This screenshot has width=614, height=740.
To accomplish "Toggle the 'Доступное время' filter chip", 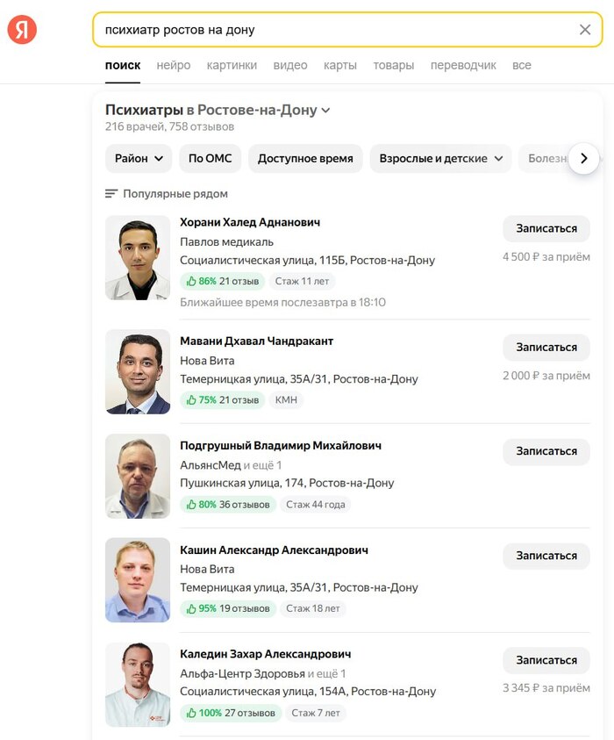I will click(x=305, y=159).
